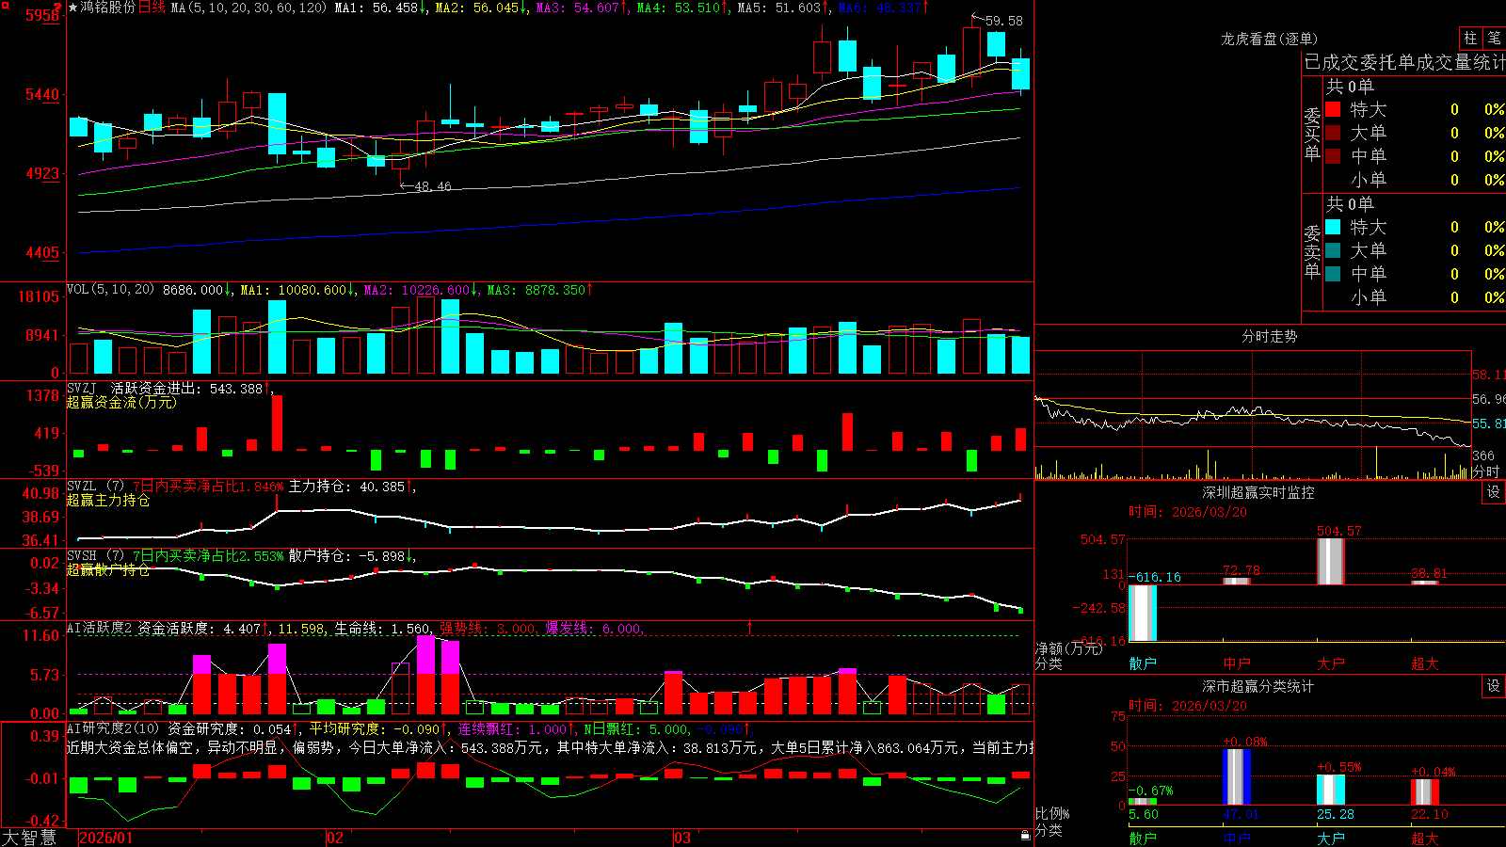Click the 小单 row under 委买单

pyautogui.click(x=1415, y=180)
